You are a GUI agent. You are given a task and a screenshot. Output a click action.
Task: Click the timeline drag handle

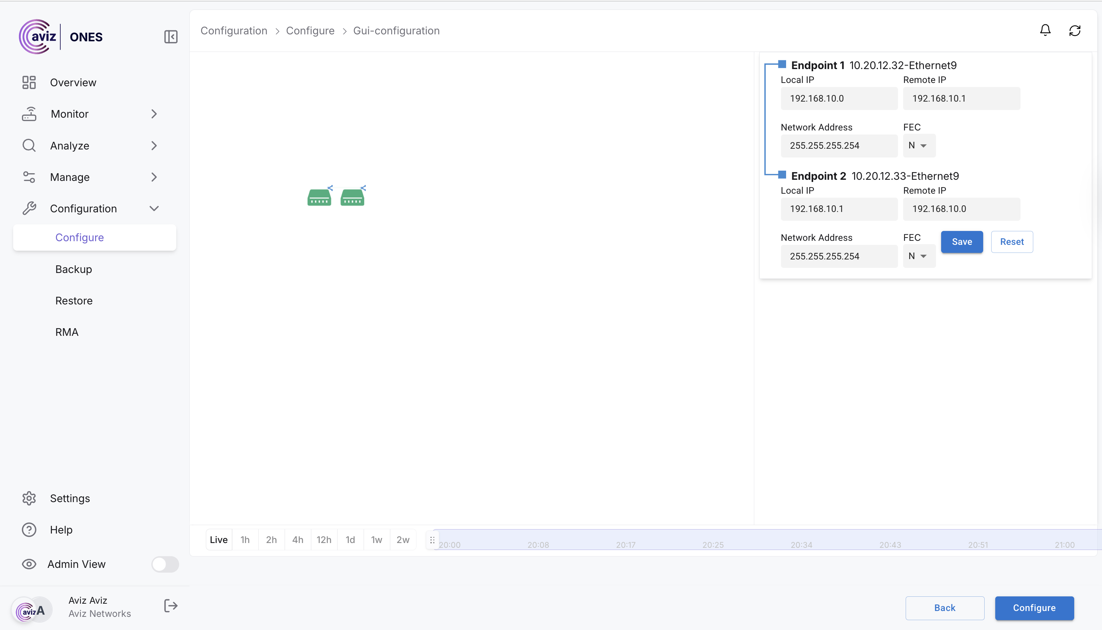pos(432,540)
